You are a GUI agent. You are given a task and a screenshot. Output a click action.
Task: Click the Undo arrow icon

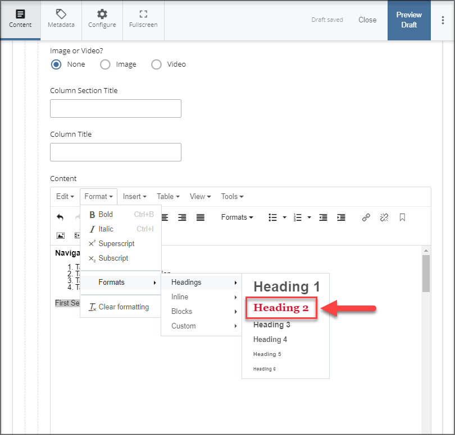point(60,217)
